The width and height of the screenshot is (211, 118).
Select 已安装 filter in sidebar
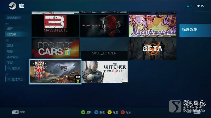click(17, 34)
